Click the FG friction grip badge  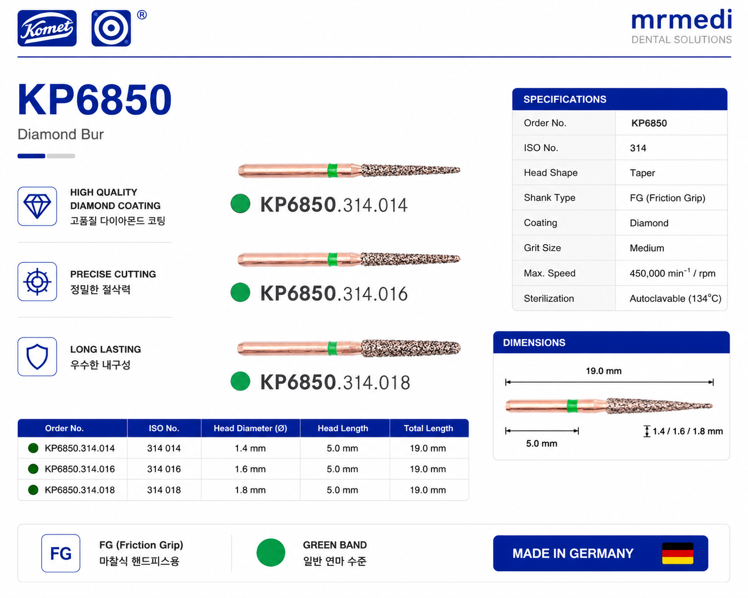61,553
